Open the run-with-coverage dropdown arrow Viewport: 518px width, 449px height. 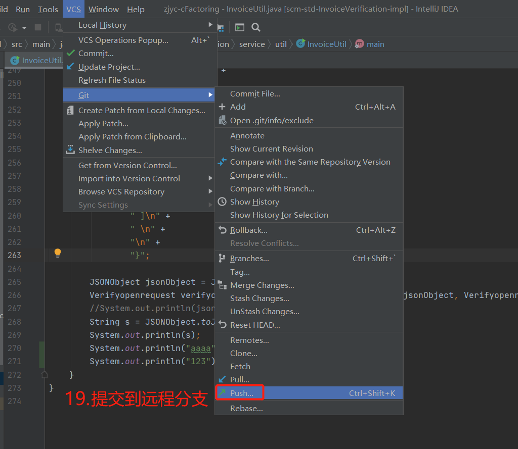24,28
